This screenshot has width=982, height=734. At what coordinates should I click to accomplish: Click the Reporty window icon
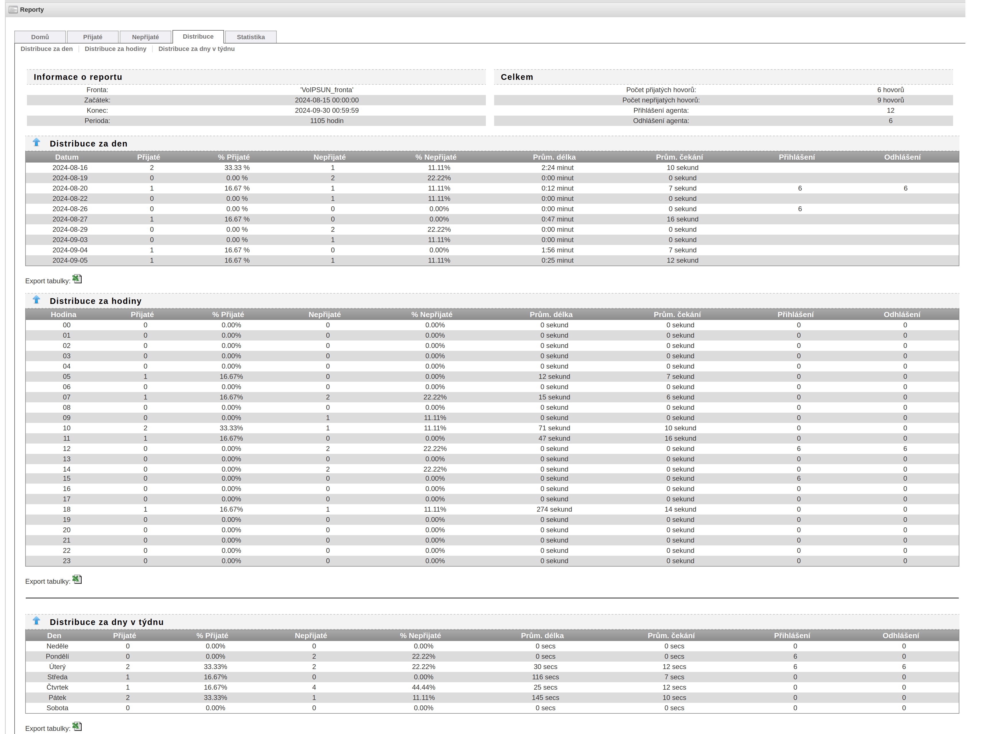tap(13, 9)
